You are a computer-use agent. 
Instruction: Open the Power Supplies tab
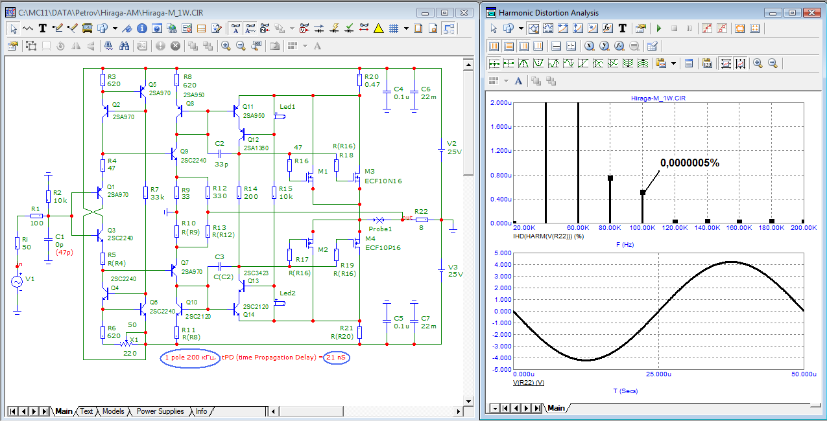click(x=160, y=411)
